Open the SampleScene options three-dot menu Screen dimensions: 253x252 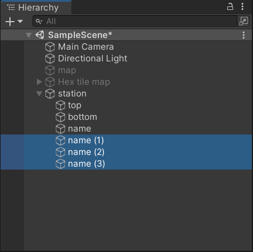coord(244,35)
